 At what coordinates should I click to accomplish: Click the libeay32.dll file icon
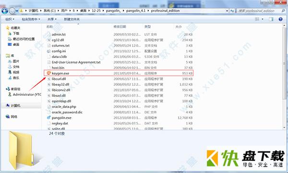(x=48, y=84)
